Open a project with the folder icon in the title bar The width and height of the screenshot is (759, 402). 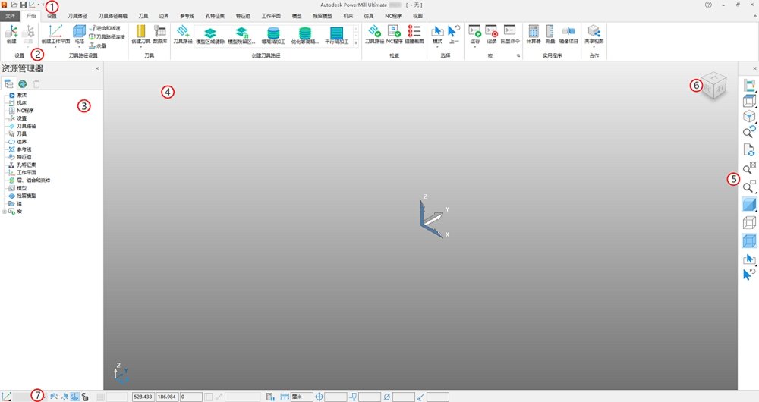click(14, 5)
